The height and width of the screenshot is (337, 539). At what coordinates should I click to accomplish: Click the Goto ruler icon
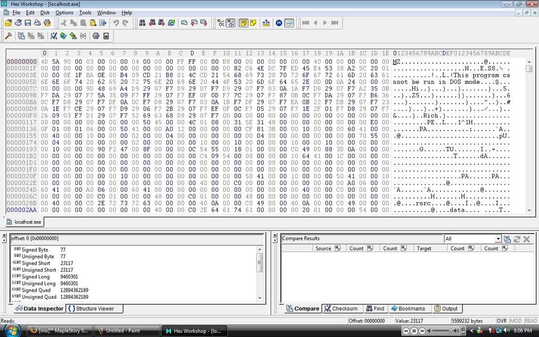[x=266, y=23]
